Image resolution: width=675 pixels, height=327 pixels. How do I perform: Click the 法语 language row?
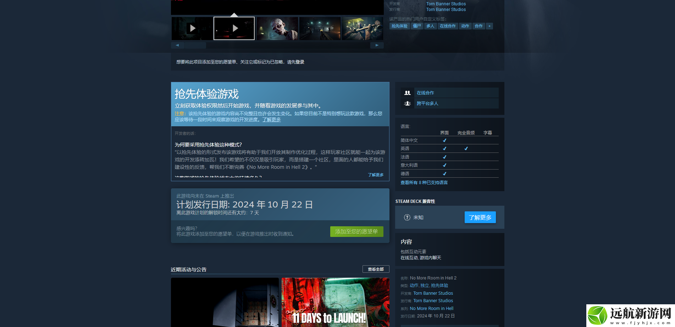(x=449, y=157)
